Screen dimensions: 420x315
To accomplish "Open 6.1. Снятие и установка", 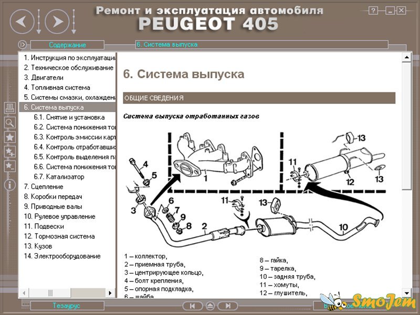I will click(x=69, y=117).
